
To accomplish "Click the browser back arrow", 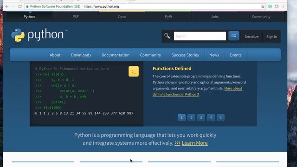I will (x=7, y=6).
